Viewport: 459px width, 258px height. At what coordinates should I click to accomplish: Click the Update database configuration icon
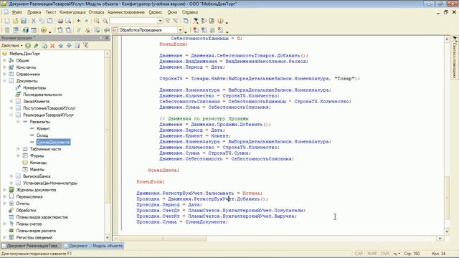click(x=26, y=30)
